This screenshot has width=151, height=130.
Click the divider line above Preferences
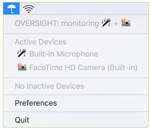[76, 95]
